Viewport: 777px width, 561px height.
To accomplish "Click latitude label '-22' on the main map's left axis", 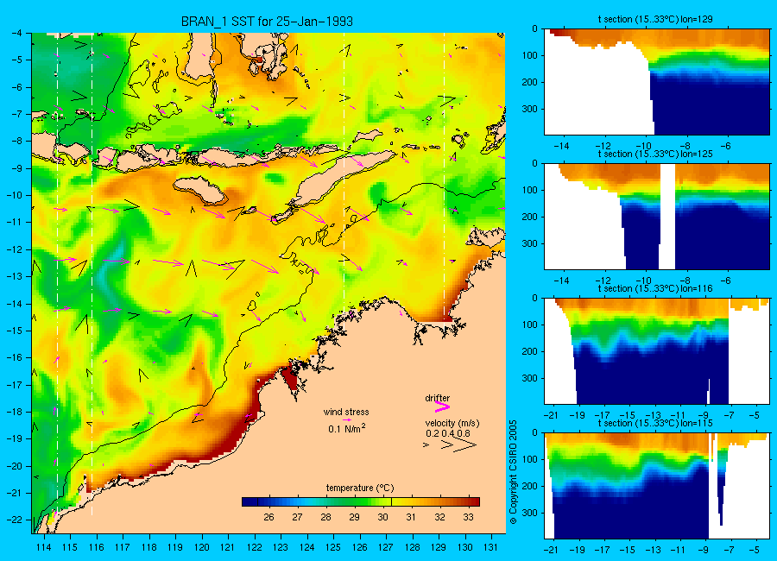I will tap(15, 520).
